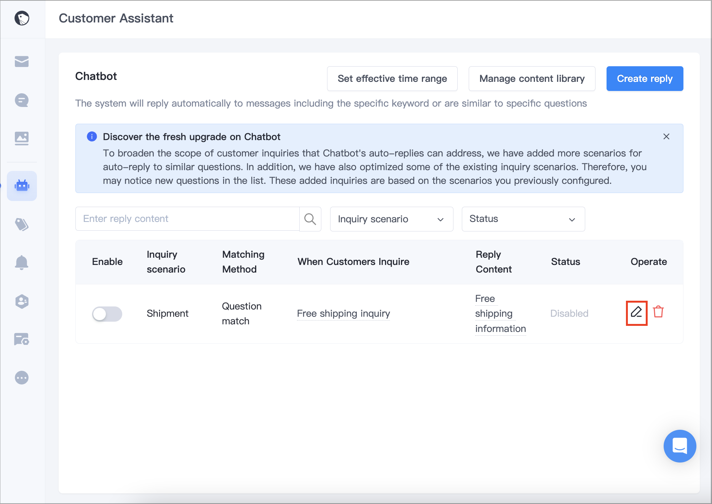Open the floating support chat button

point(680,446)
